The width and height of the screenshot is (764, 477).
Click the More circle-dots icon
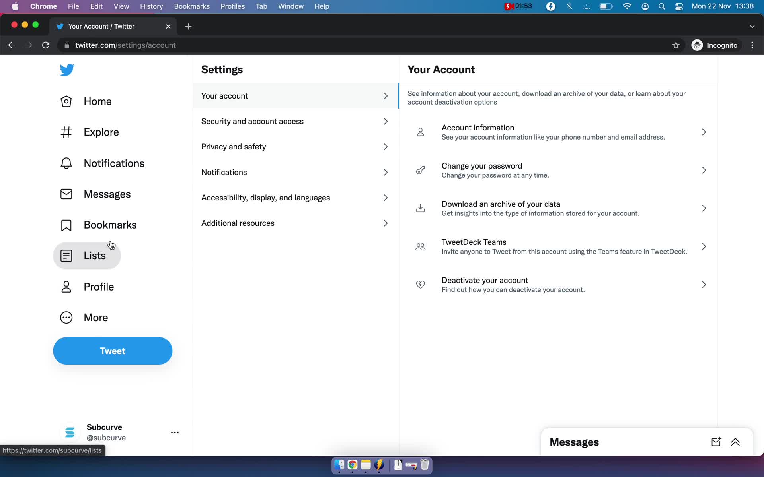pos(66,318)
